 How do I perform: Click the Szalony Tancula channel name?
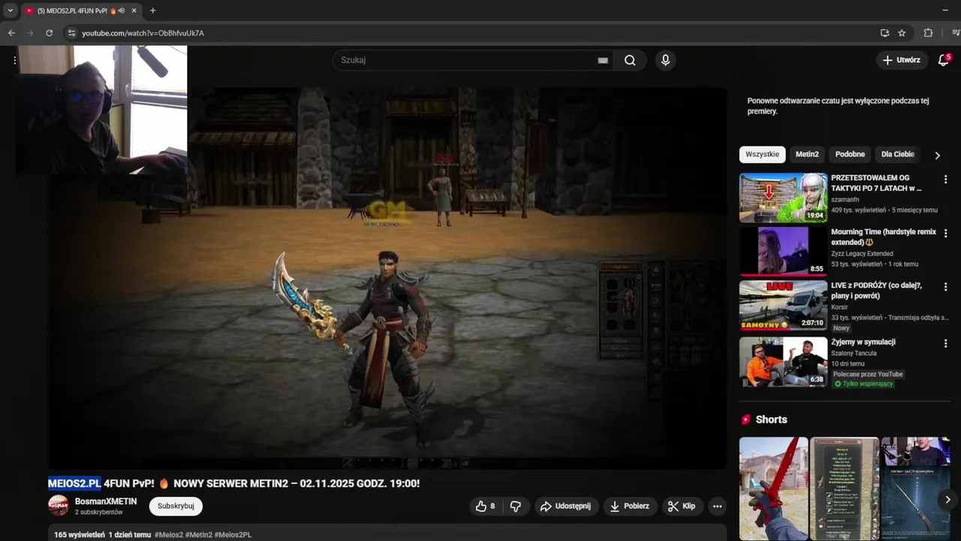click(854, 353)
